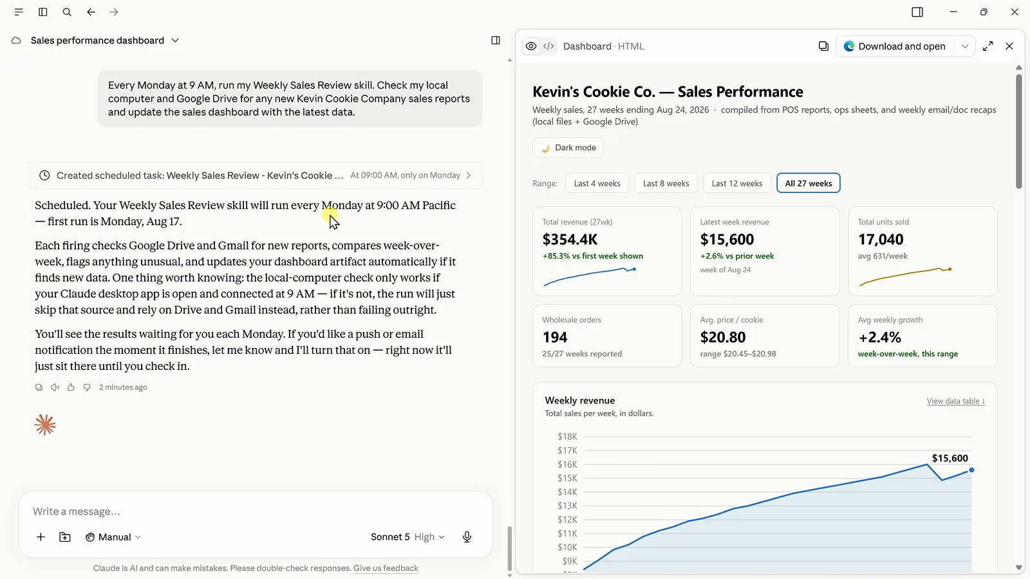The width and height of the screenshot is (1030, 579).
Task: Switch to artifact preview eye view
Action: pos(531,46)
